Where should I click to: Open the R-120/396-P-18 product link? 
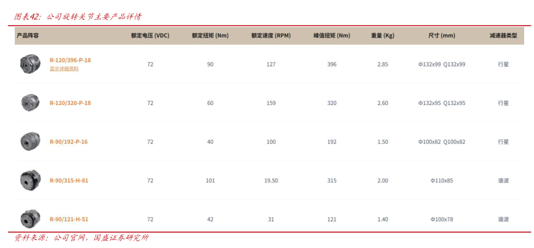tap(70, 60)
